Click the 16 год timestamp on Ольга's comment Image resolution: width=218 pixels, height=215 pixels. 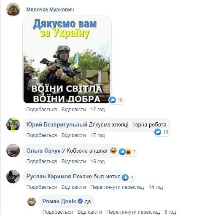98,161
